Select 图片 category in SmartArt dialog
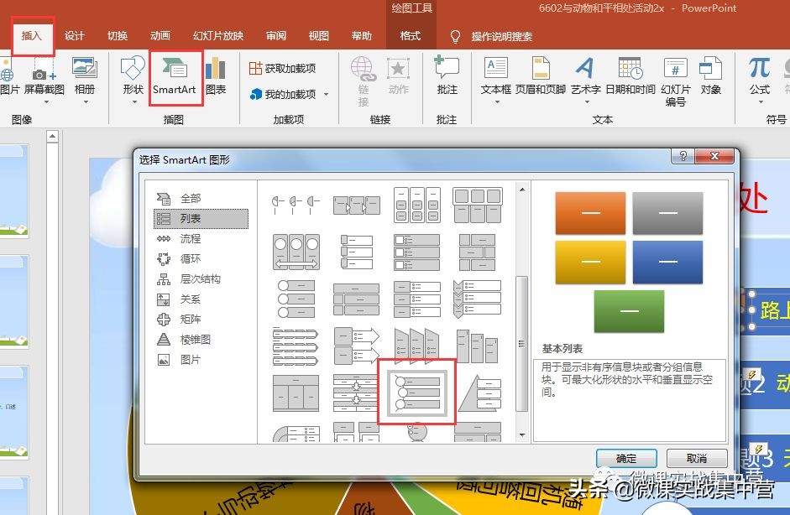This screenshot has height=515, width=790. 201,360
